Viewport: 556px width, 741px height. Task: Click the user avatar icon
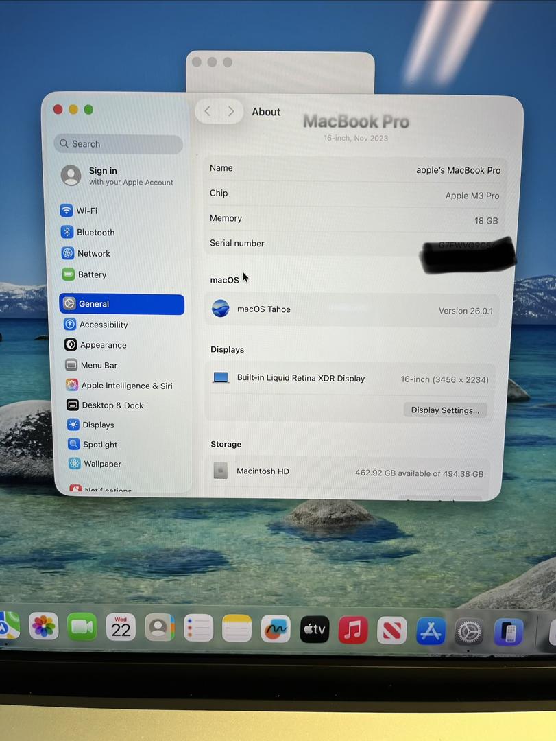pyautogui.click(x=71, y=176)
